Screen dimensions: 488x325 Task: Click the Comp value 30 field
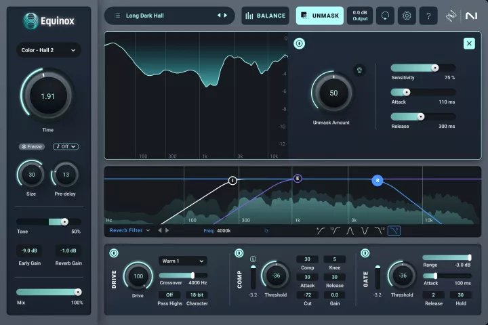click(x=307, y=259)
